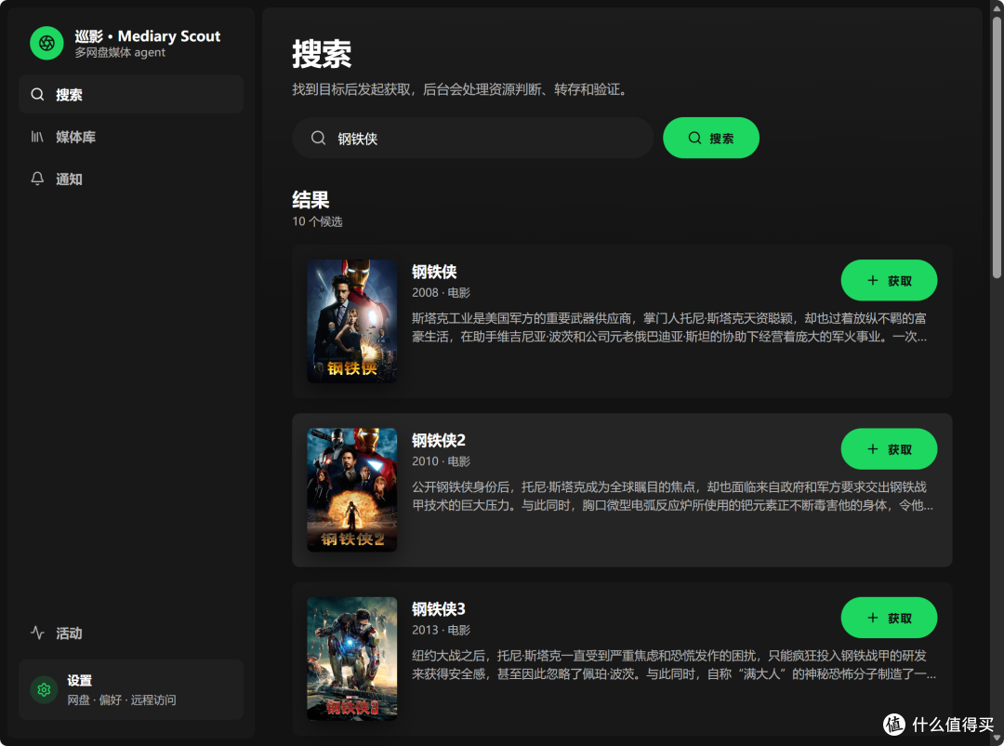The width and height of the screenshot is (1004, 746).
Task: Click the Mediary Scout green logo icon
Action: click(x=46, y=43)
